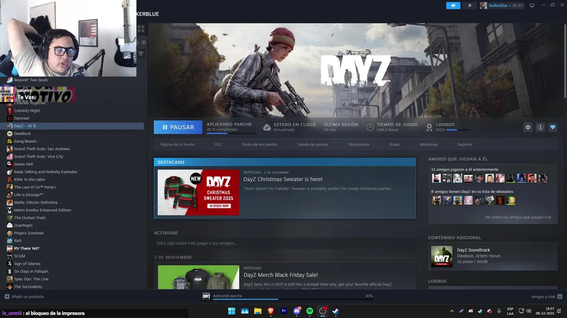The height and width of the screenshot is (318, 567).
Task: Click Ver todos los amigos que juegan
Action: [x=518, y=217]
